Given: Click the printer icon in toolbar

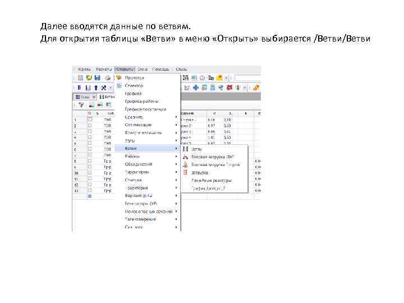Looking at the screenshot, I should (108, 77).
